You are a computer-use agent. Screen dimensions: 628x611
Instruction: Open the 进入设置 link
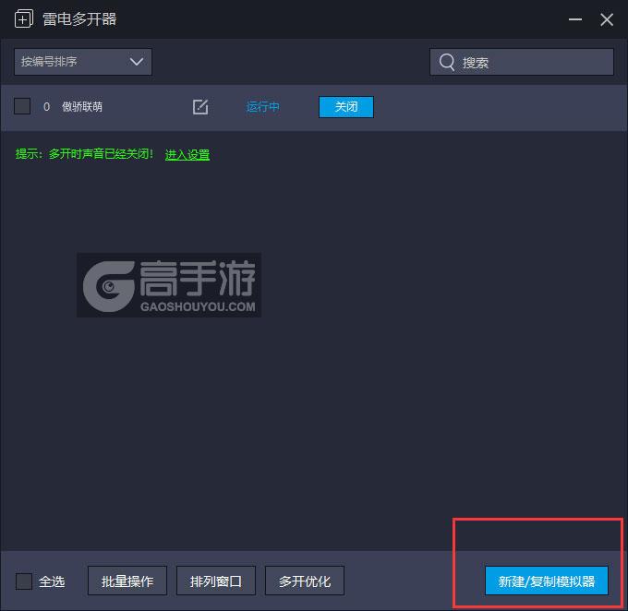coord(187,154)
